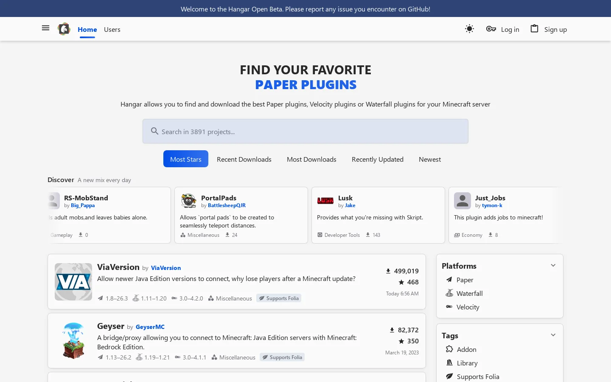This screenshot has height=382, width=611.
Task: Switch to the Most Downloads tab
Action: pos(311,159)
